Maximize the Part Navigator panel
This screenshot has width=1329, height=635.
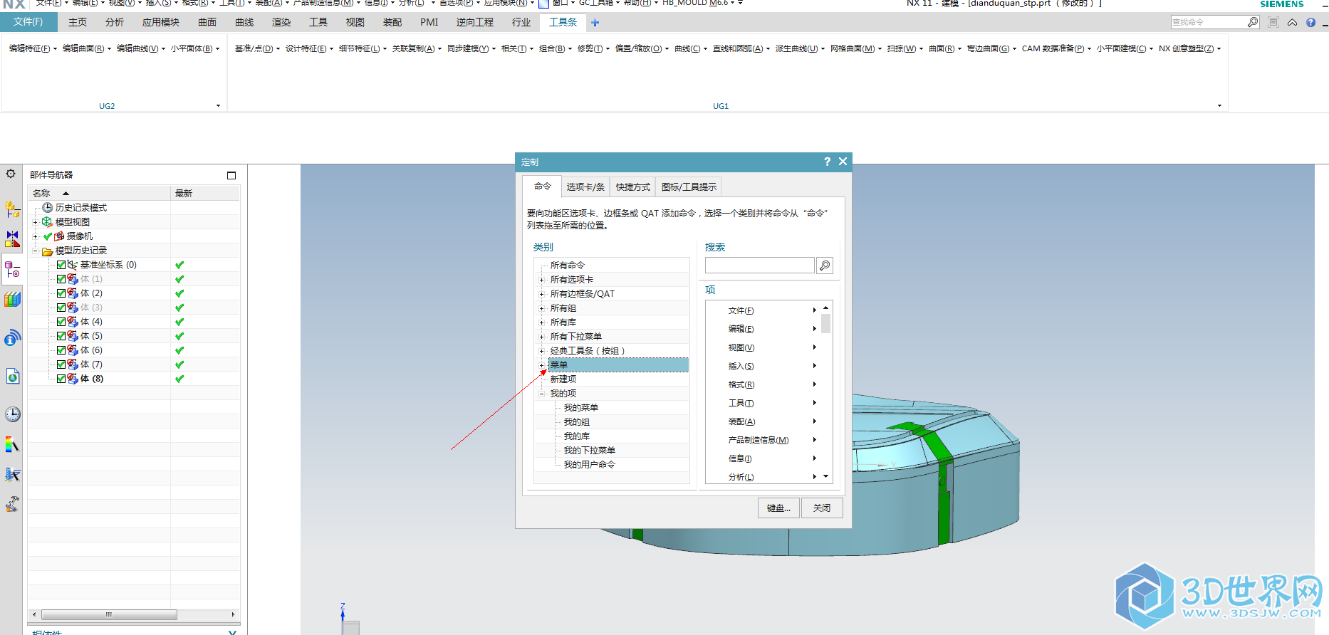click(231, 175)
